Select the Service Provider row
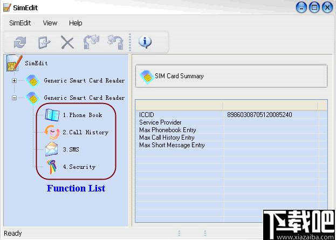The image size is (336, 240). [x=231, y=122]
